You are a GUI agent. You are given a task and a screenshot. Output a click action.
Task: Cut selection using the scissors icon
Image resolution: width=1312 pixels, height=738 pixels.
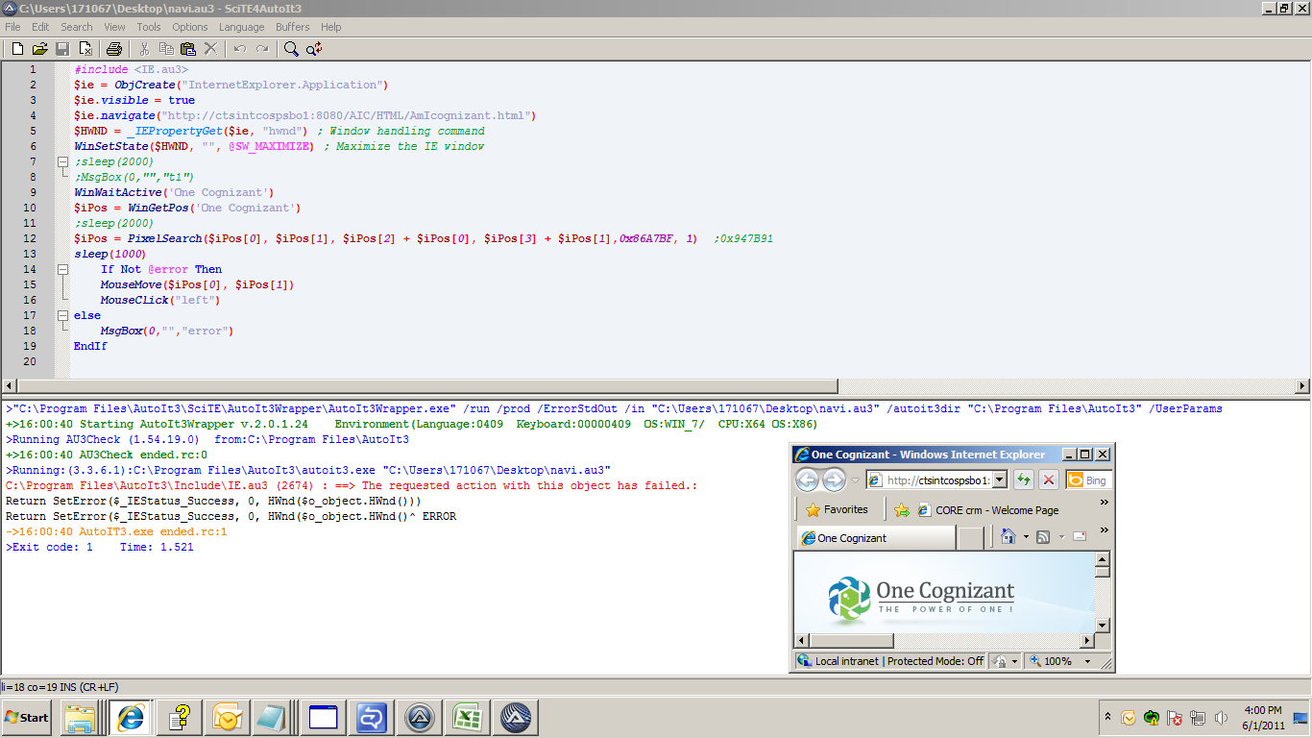point(144,48)
